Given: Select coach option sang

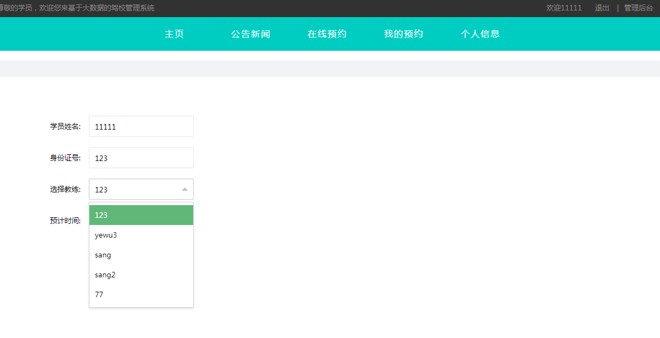Looking at the screenshot, I should 141,255.
